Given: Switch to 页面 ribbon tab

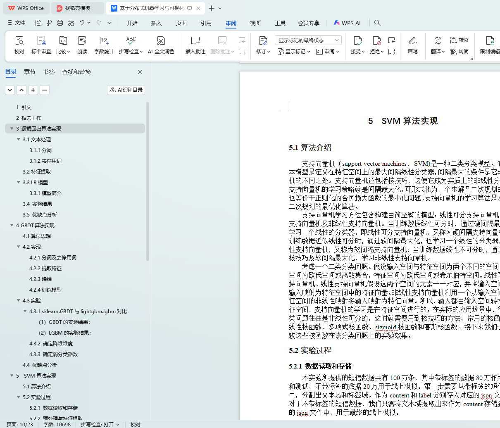Looking at the screenshot, I should (181, 23).
